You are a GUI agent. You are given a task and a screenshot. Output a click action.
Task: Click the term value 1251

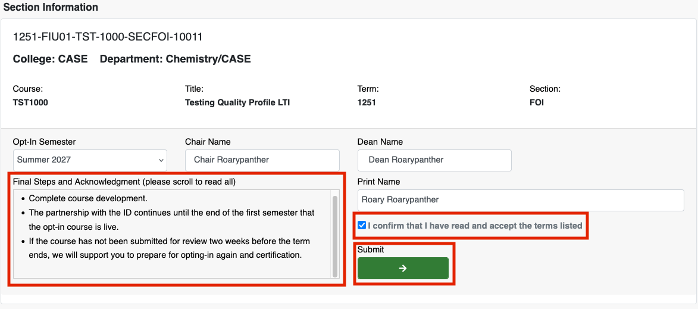click(367, 103)
